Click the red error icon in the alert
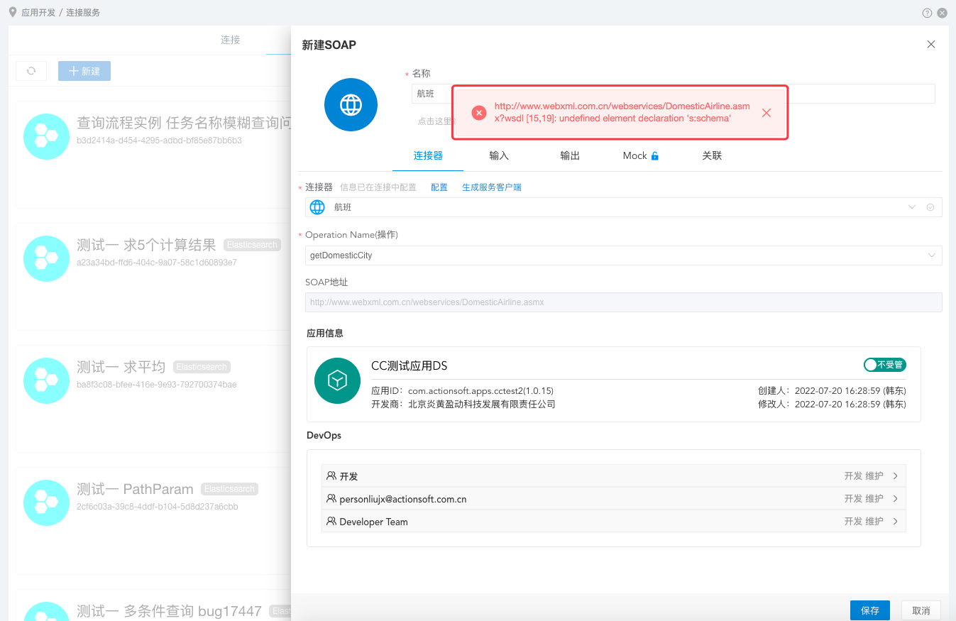This screenshot has width=956, height=621. click(x=479, y=113)
